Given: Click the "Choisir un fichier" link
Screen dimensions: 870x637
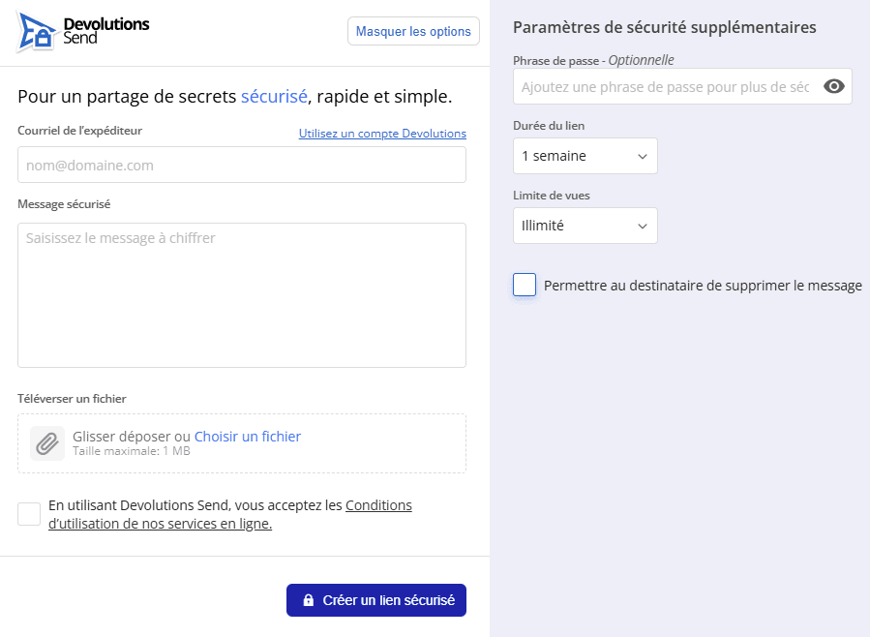Looking at the screenshot, I should (247, 436).
